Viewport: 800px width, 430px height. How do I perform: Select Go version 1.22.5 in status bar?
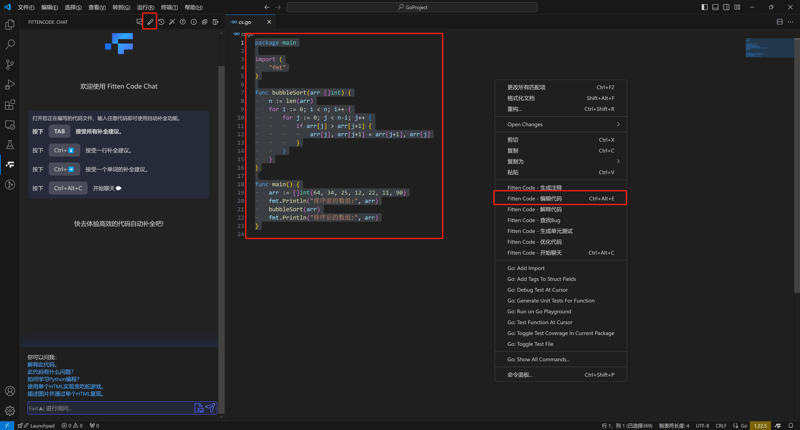tap(760, 426)
